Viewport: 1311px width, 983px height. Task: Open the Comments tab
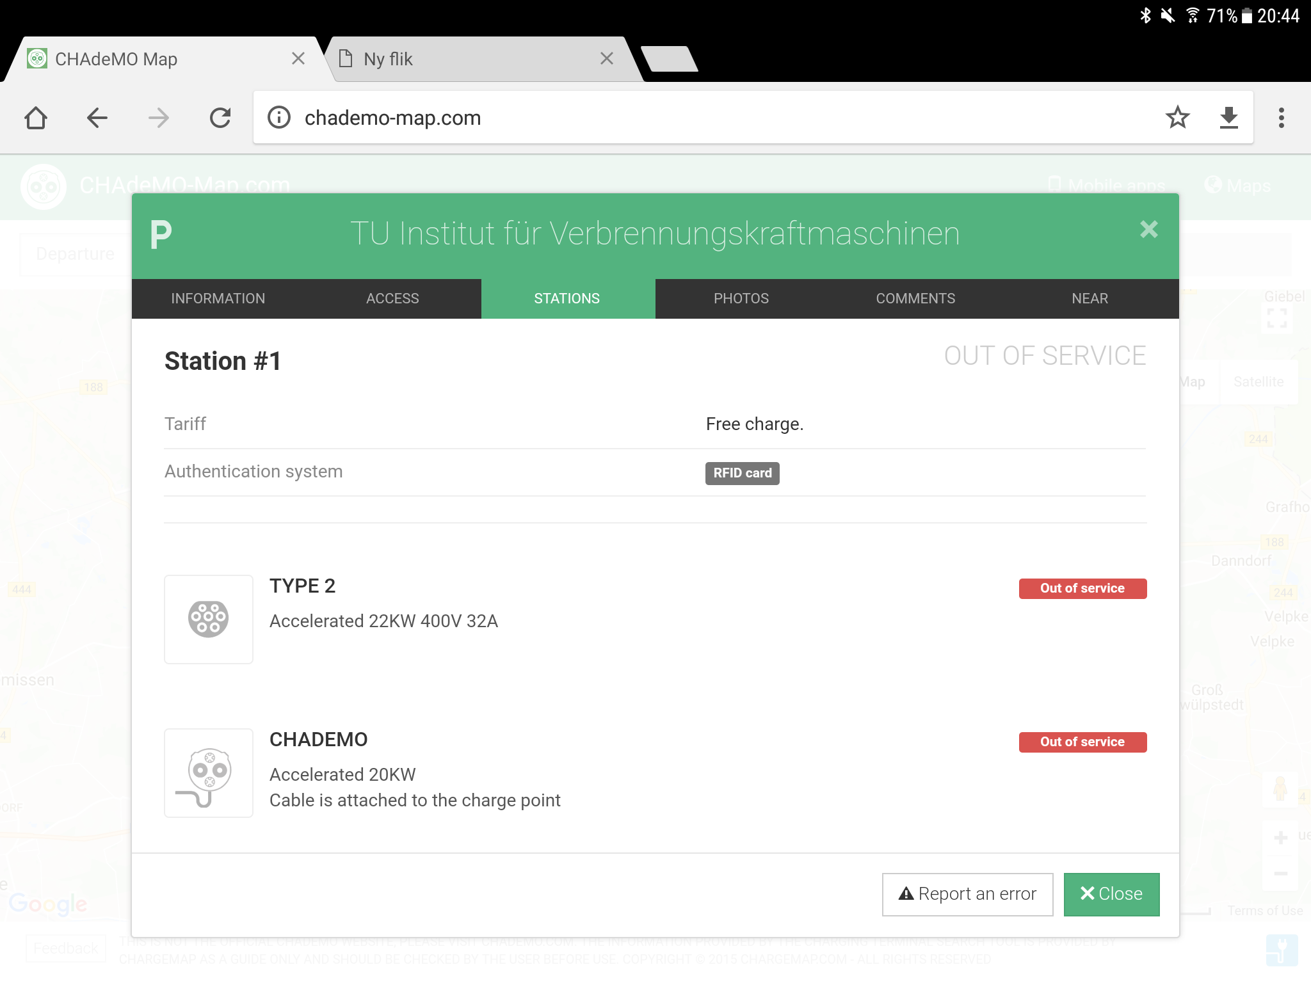pyautogui.click(x=915, y=299)
